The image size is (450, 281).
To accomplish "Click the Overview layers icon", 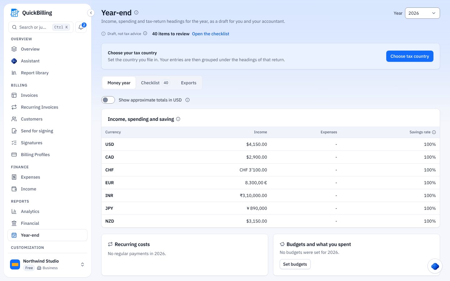I will point(14,49).
